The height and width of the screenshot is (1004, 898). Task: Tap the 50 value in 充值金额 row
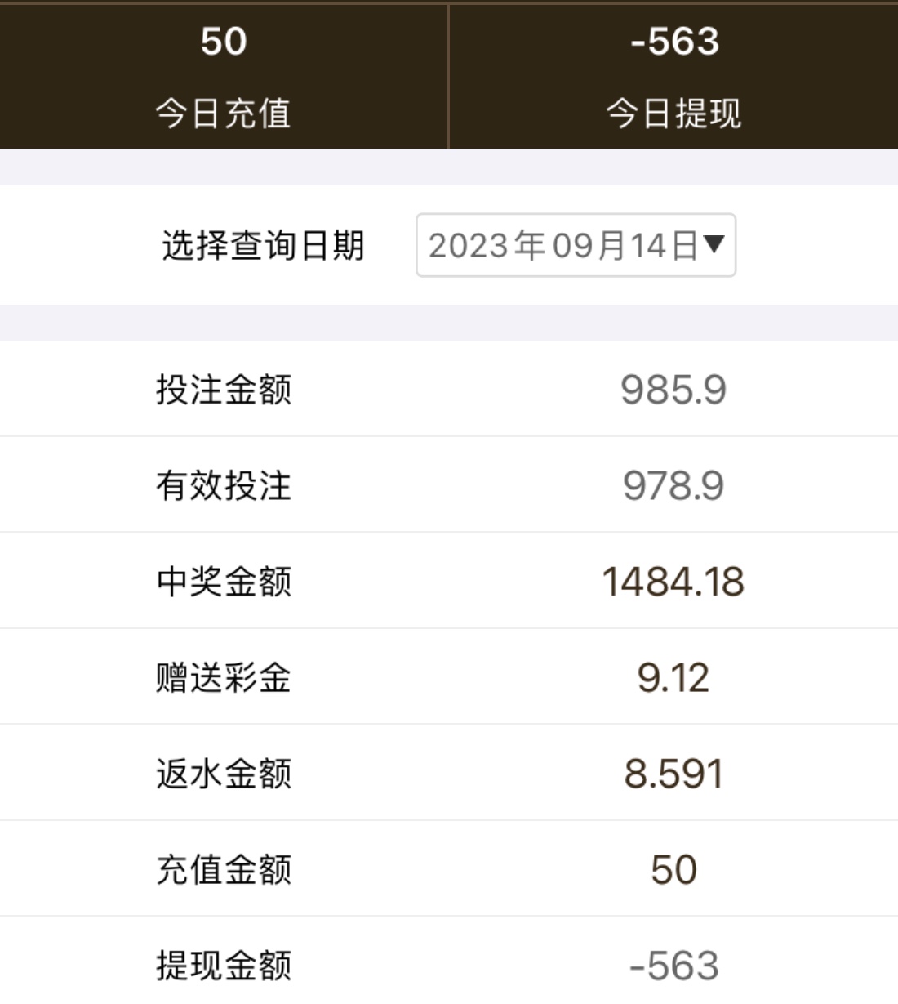click(673, 869)
